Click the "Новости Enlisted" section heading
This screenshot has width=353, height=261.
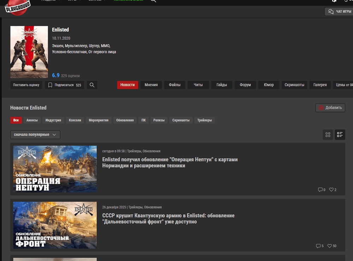click(x=28, y=108)
